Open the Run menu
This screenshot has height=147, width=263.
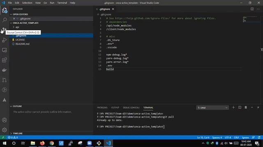52,3
